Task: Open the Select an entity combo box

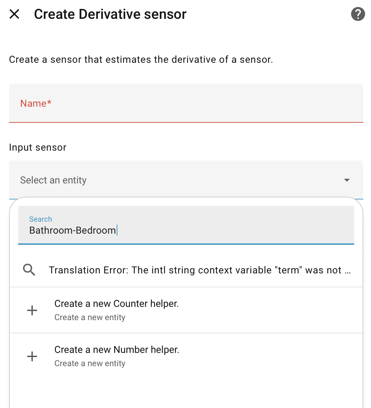Action: click(175, 180)
